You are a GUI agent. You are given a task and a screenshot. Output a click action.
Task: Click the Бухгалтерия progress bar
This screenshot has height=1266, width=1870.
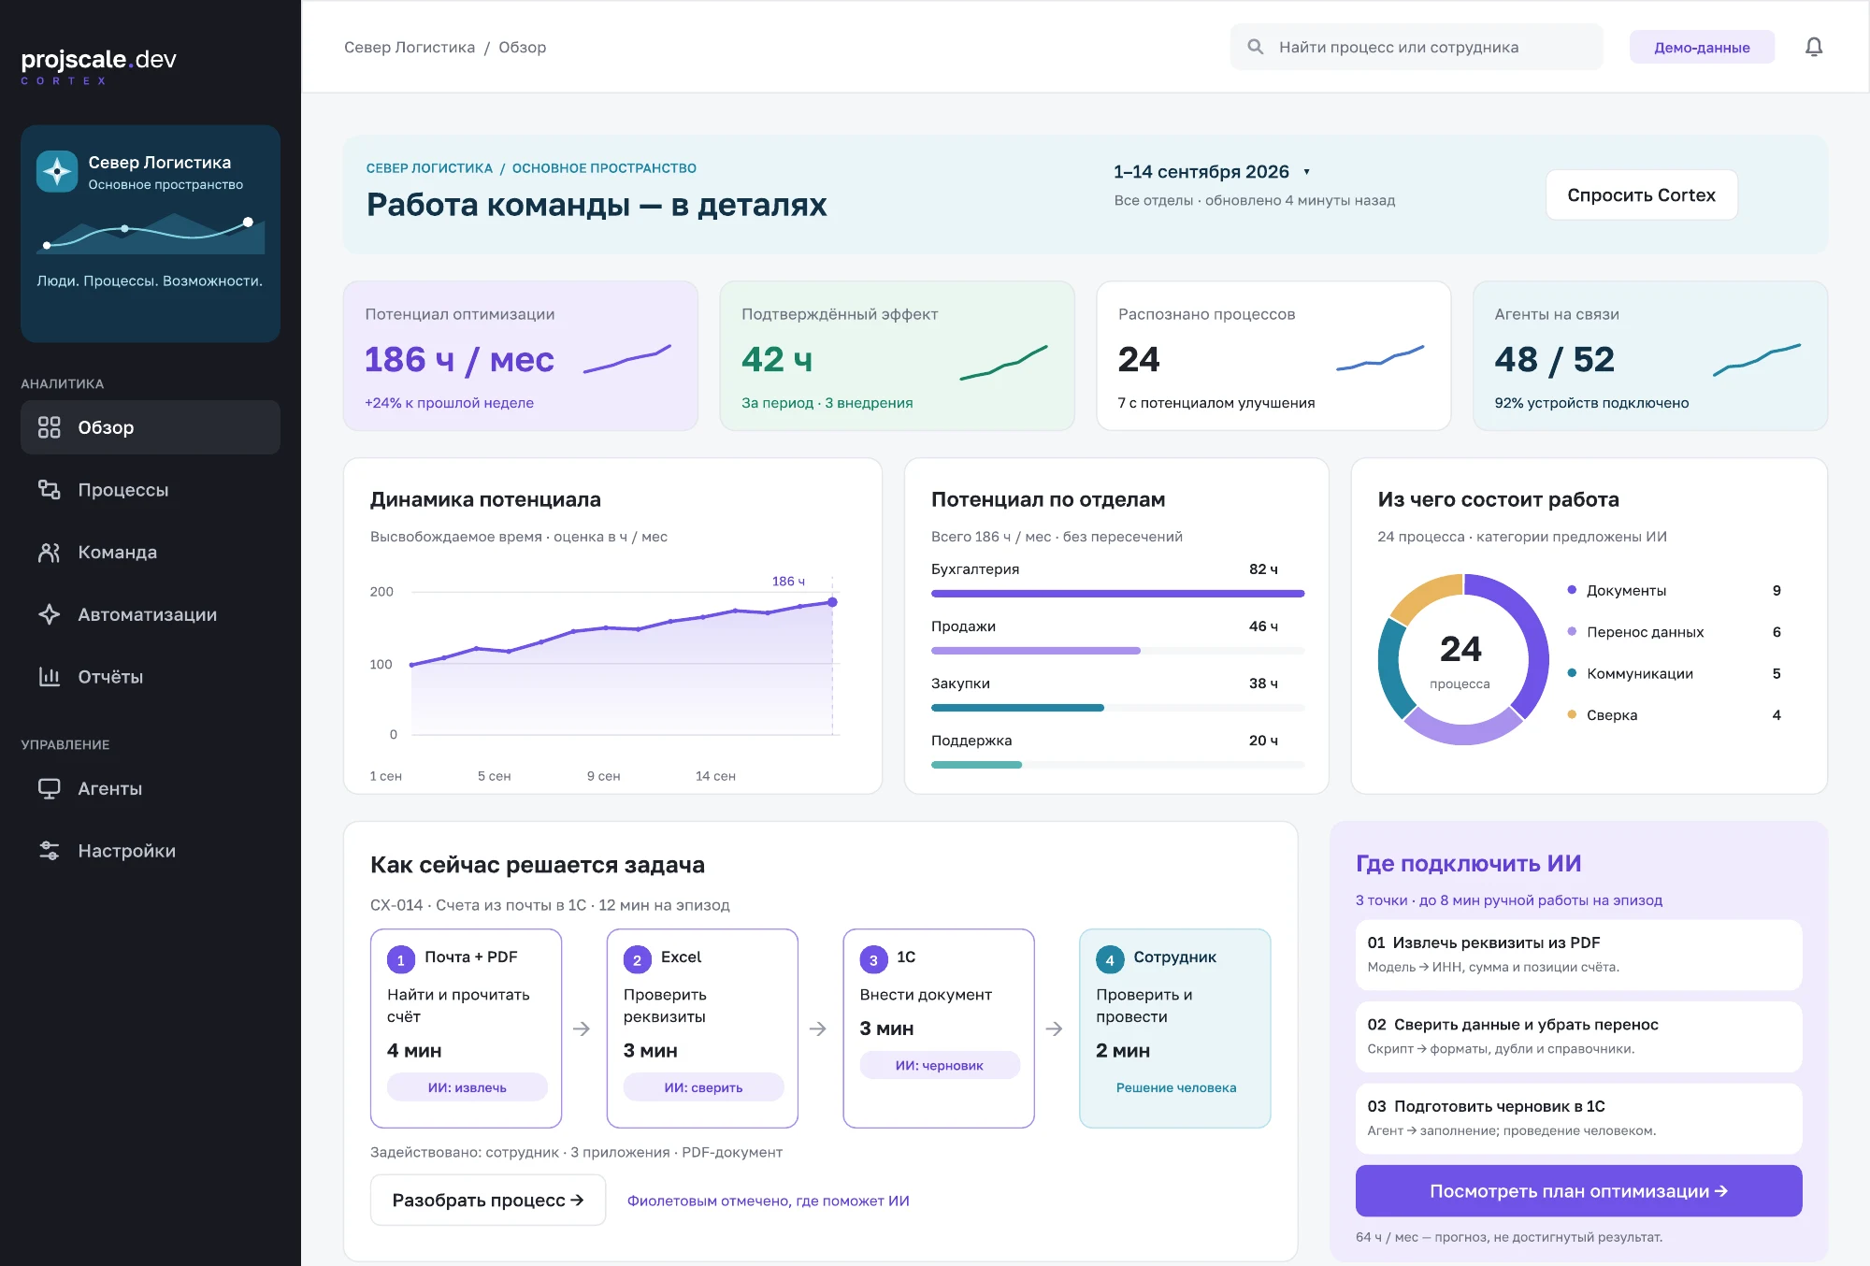tap(1117, 593)
